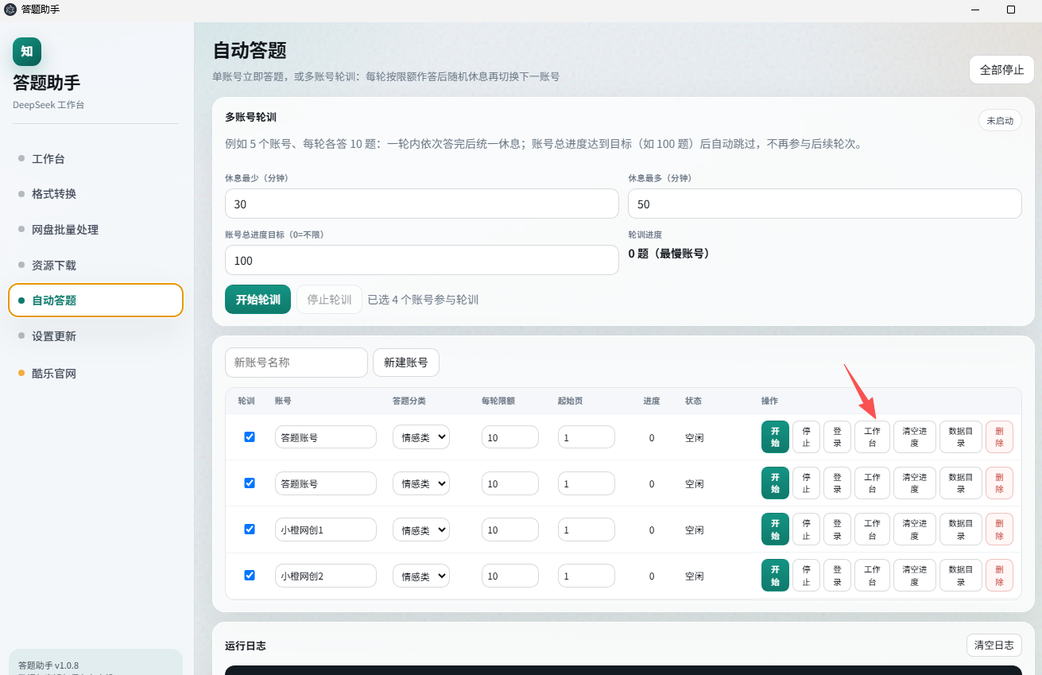Click the 状态 column header
Image resolution: width=1042 pixels, height=675 pixels.
pyautogui.click(x=693, y=401)
